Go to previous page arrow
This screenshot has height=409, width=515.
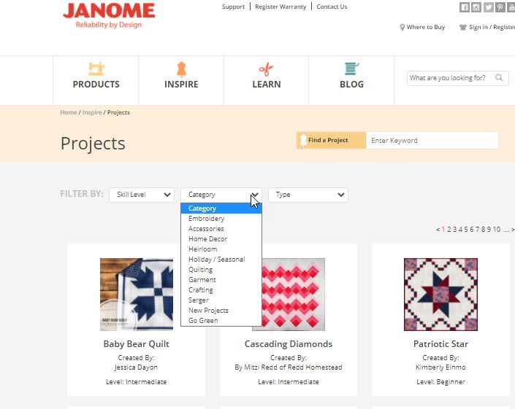click(x=438, y=230)
